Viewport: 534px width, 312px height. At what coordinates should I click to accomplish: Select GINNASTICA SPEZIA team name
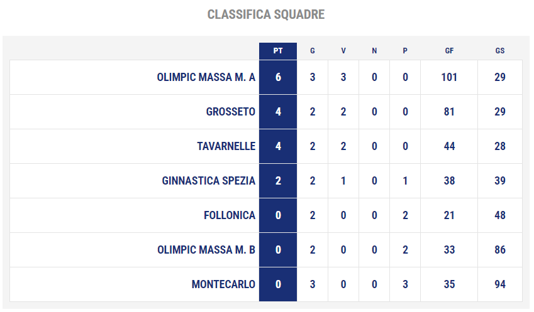pos(208,181)
